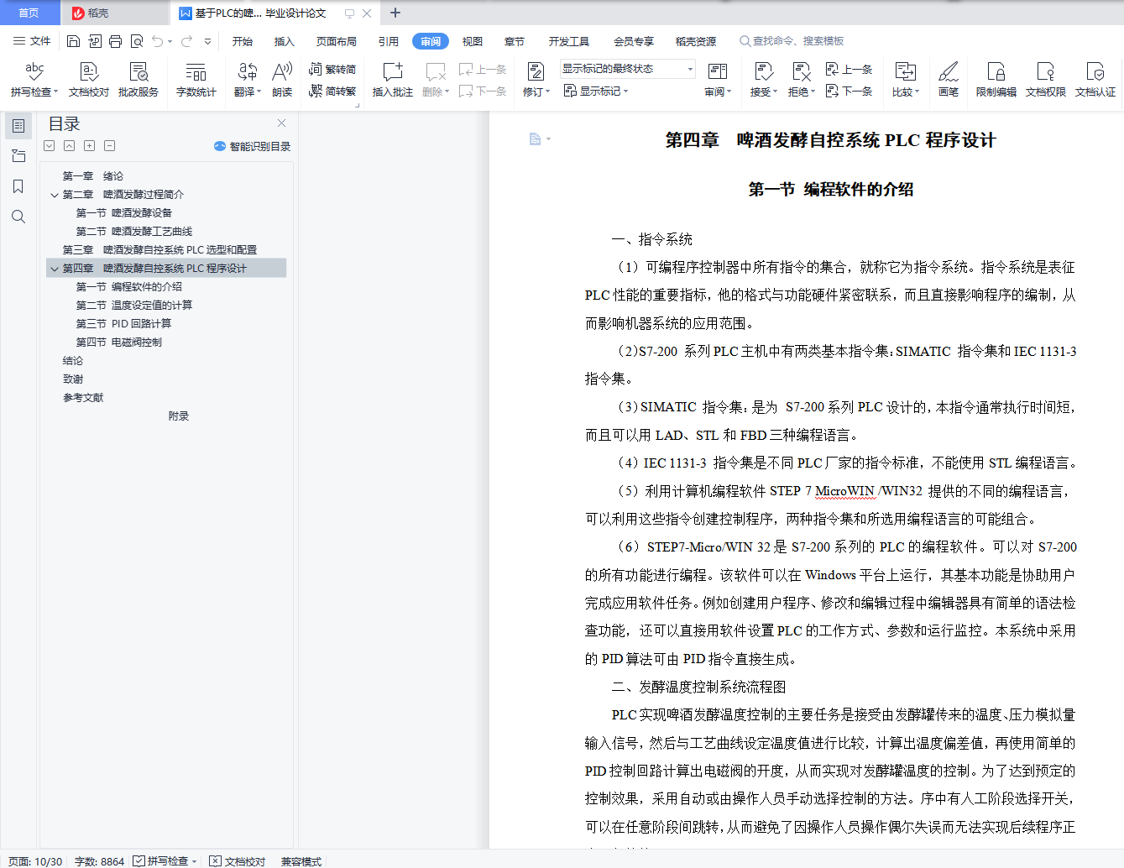Click the 接受 accept changes icon
Image resolution: width=1124 pixels, height=868 pixels.
[x=763, y=72]
